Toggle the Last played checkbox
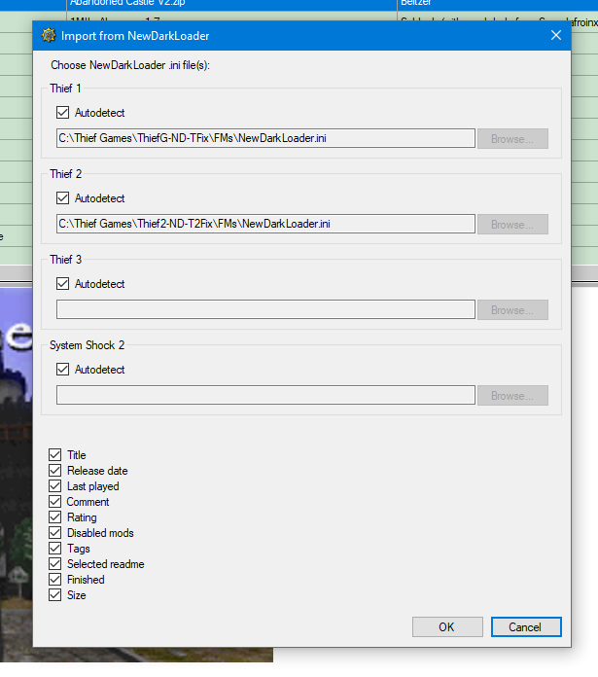Viewport: 598px width, 677px height. click(54, 485)
